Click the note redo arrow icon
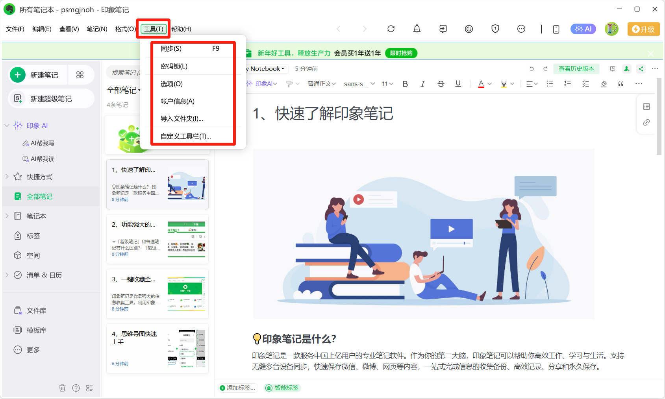This screenshot has width=665, height=399. (545, 68)
